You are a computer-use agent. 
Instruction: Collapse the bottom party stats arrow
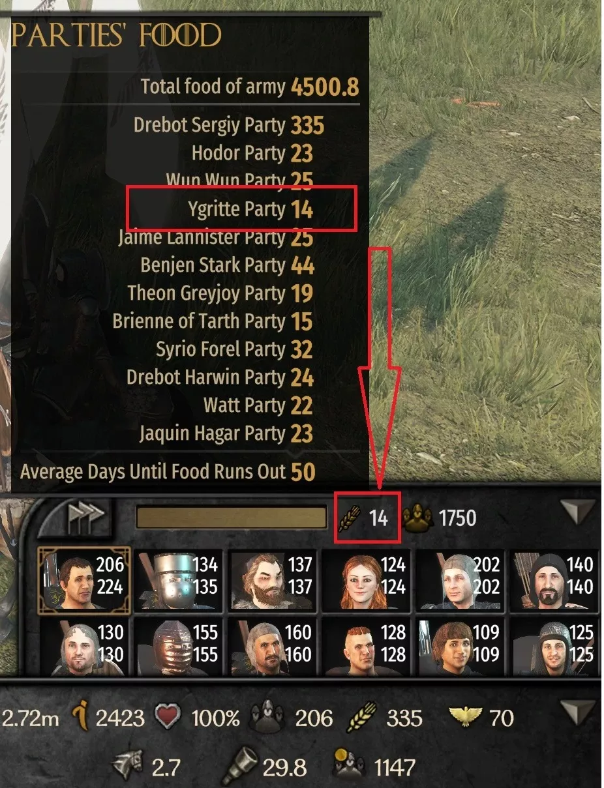(579, 714)
